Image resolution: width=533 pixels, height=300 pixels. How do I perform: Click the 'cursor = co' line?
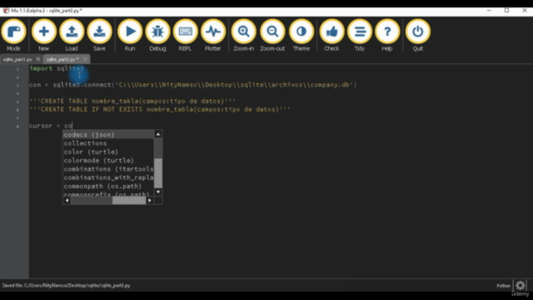pos(51,126)
